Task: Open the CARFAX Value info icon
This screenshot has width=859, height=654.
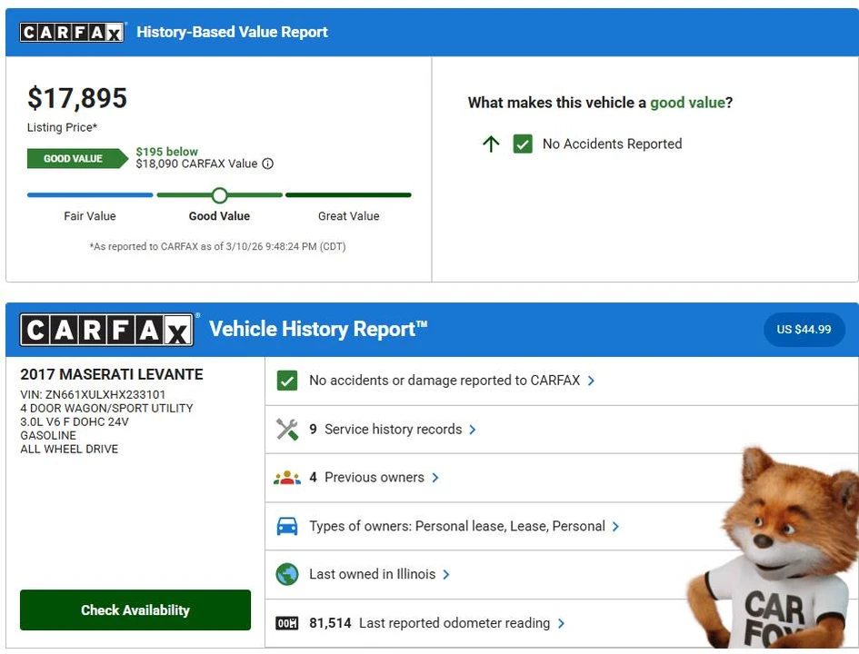Action: coord(267,163)
